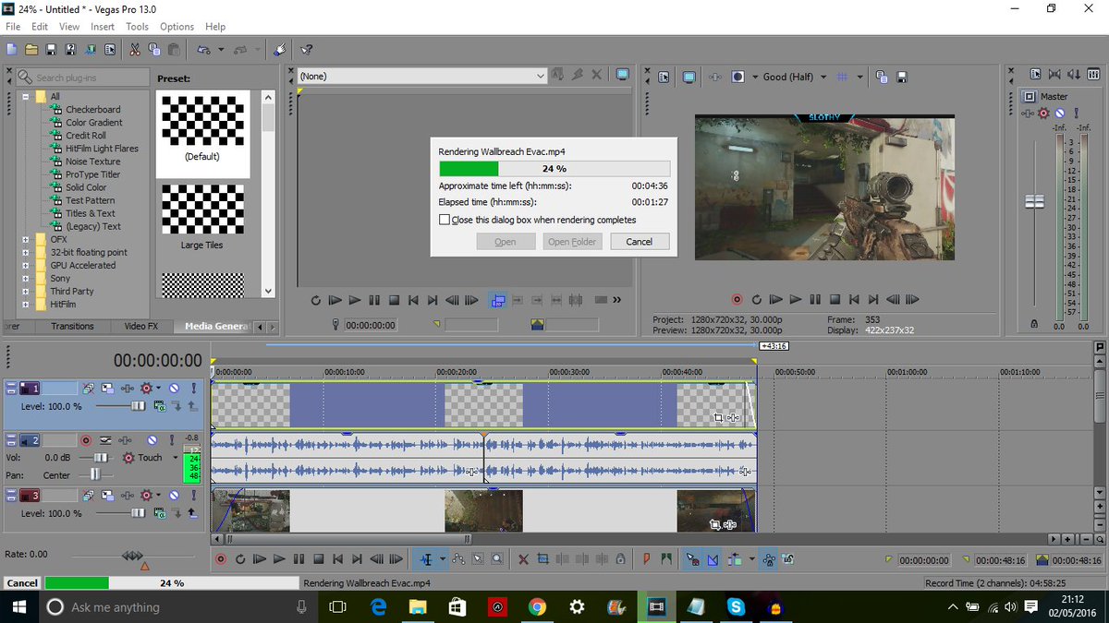The height and width of the screenshot is (623, 1109).
Task: Click the Track FX icon on track 1
Action: click(x=128, y=389)
